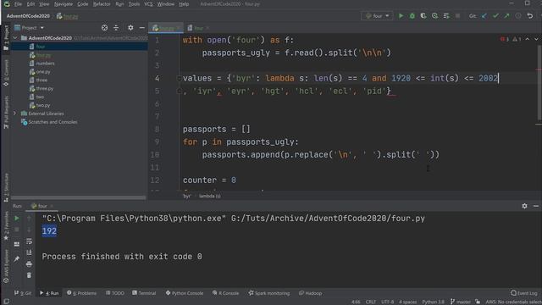Run the 'four' configuration with green play button
This screenshot has width=542, height=305.
[x=401, y=16]
